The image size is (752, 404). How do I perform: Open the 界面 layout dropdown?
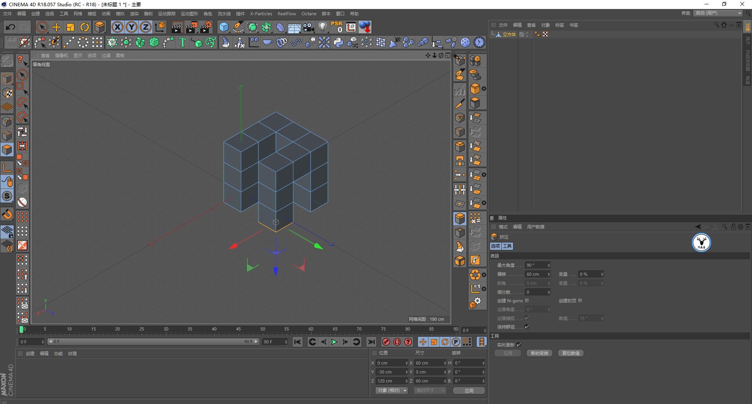[x=718, y=13]
